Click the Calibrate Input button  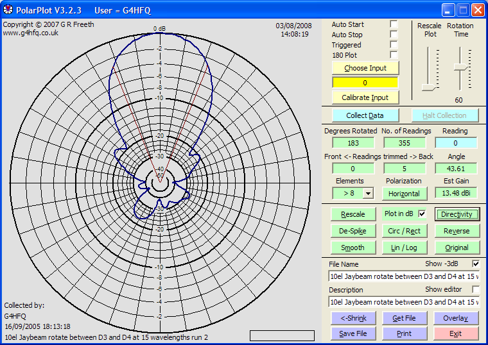pyautogui.click(x=365, y=97)
